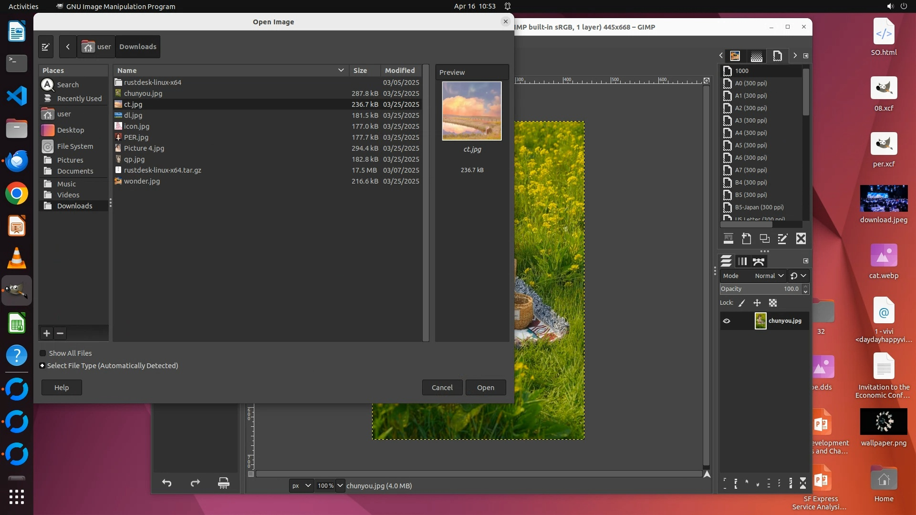Screen dimensions: 916x515
Task: Open the layer Mode Normal dropdown
Action: click(x=769, y=276)
